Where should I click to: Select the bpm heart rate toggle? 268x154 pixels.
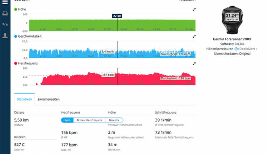(x=67, y=120)
